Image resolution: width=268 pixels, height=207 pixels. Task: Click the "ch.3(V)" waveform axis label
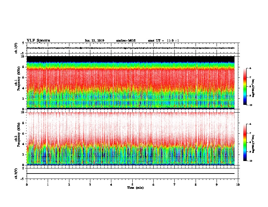pos(16,174)
